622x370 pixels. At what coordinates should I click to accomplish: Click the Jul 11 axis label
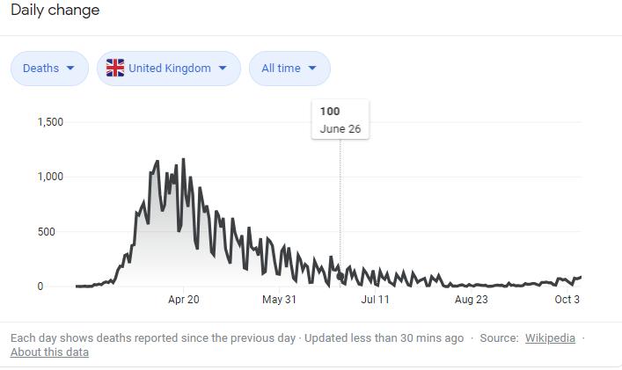tap(376, 300)
